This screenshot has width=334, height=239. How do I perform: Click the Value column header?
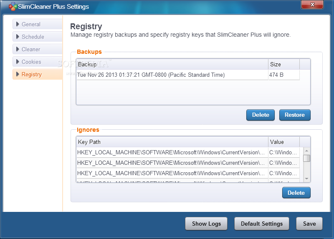click(284, 142)
